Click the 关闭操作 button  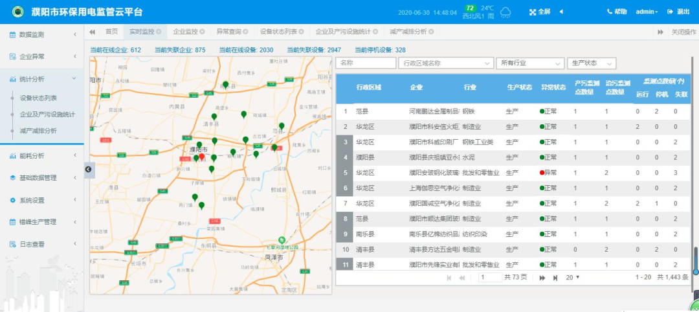click(683, 32)
